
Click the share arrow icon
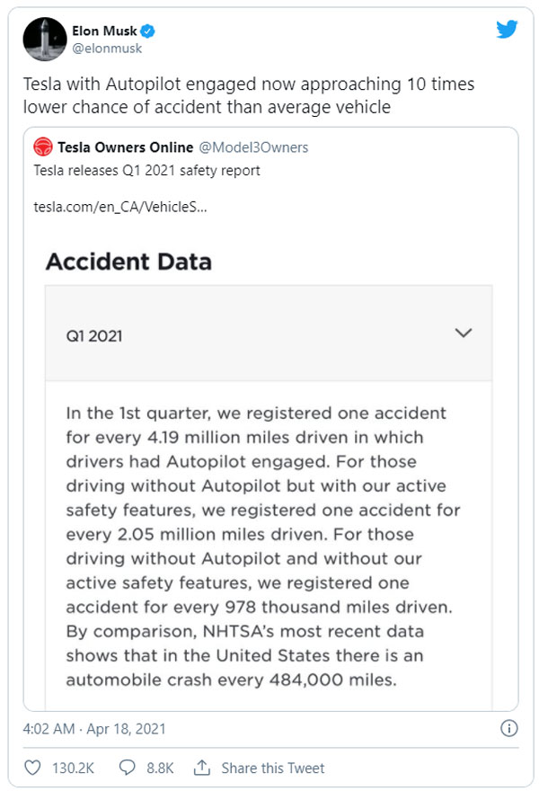[x=202, y=768]
